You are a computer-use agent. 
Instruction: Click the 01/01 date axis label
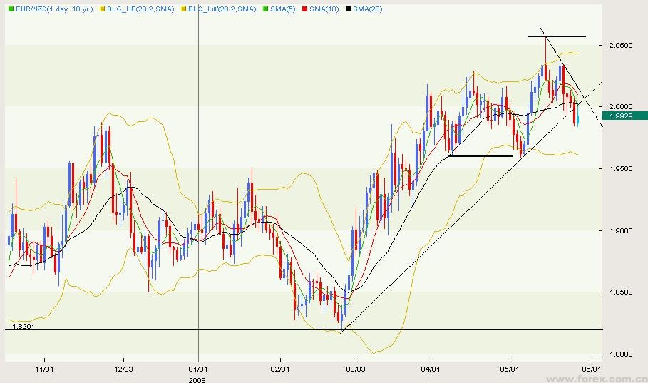point(198,368)
